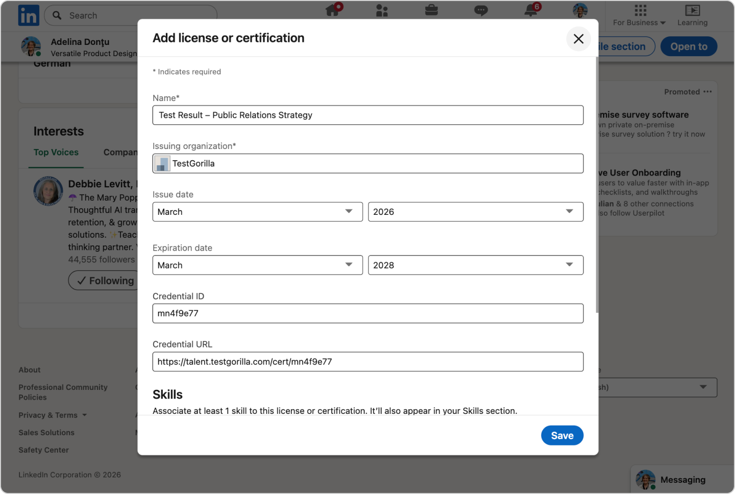
Task: Open the language selector dropdown in footer
Action: click(x=657, y=387)
